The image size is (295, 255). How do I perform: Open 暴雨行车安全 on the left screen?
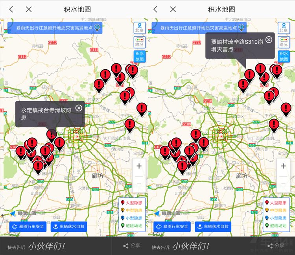tap(28, 227)
